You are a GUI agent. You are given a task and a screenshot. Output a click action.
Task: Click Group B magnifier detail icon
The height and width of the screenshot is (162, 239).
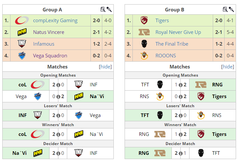point(225,9)
